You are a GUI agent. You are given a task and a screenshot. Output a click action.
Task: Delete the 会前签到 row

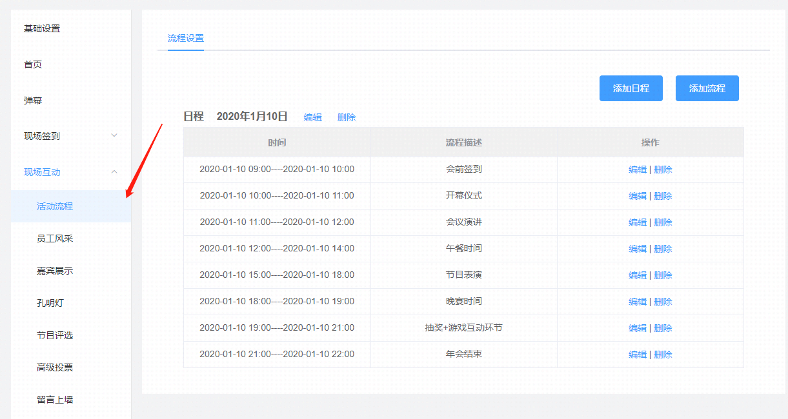(663, 170)
